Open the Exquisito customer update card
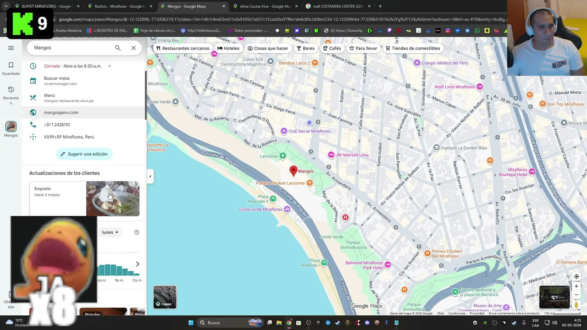Viewport: 587px width, 330px height. 84,198
